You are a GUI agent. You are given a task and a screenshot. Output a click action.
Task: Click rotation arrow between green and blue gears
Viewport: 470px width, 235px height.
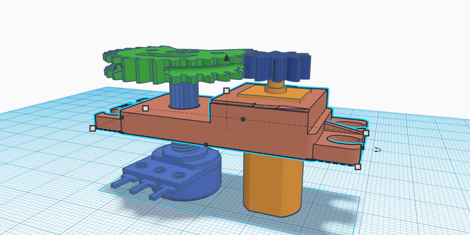click(243, 68)
